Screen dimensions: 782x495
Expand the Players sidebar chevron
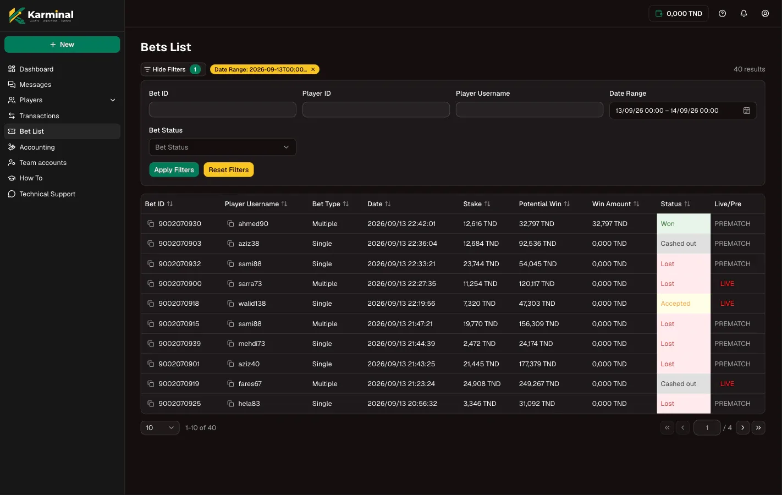[113, 100]
